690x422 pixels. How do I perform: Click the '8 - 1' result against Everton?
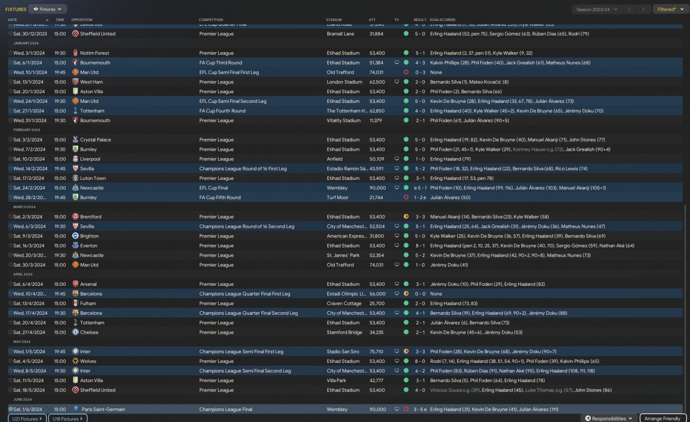pos(420,246)
